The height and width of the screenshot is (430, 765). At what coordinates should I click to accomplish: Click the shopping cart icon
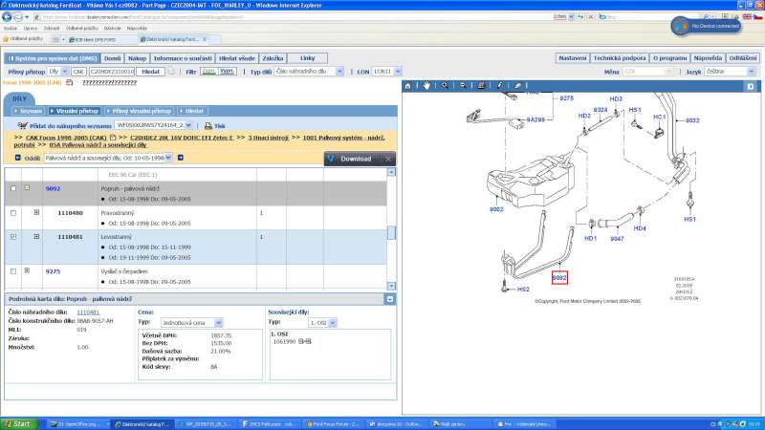click(x=21, y=125)
